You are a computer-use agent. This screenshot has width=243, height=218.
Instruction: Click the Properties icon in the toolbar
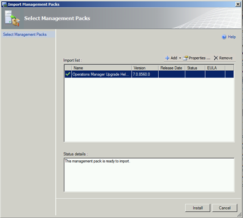click(185, 58)
